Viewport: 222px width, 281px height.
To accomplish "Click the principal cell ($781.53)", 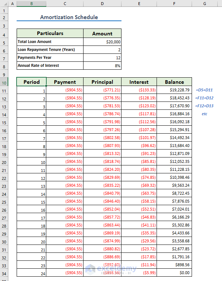I will point(102,106).
